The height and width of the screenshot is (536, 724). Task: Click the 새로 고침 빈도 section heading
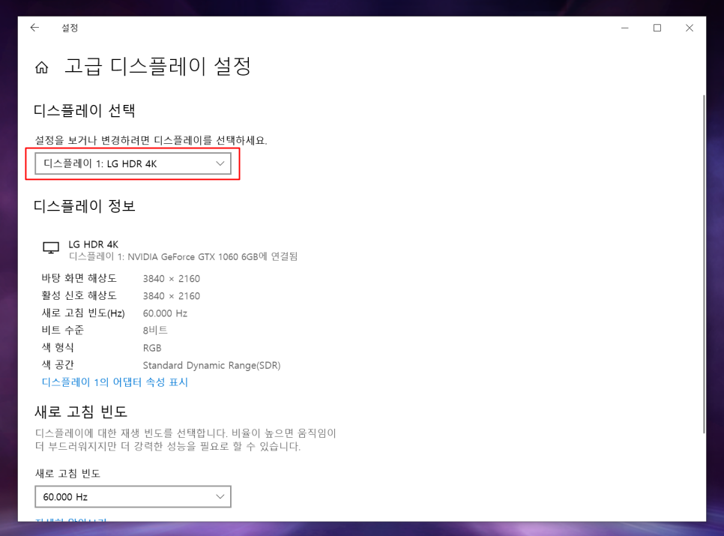coord(81,412)
